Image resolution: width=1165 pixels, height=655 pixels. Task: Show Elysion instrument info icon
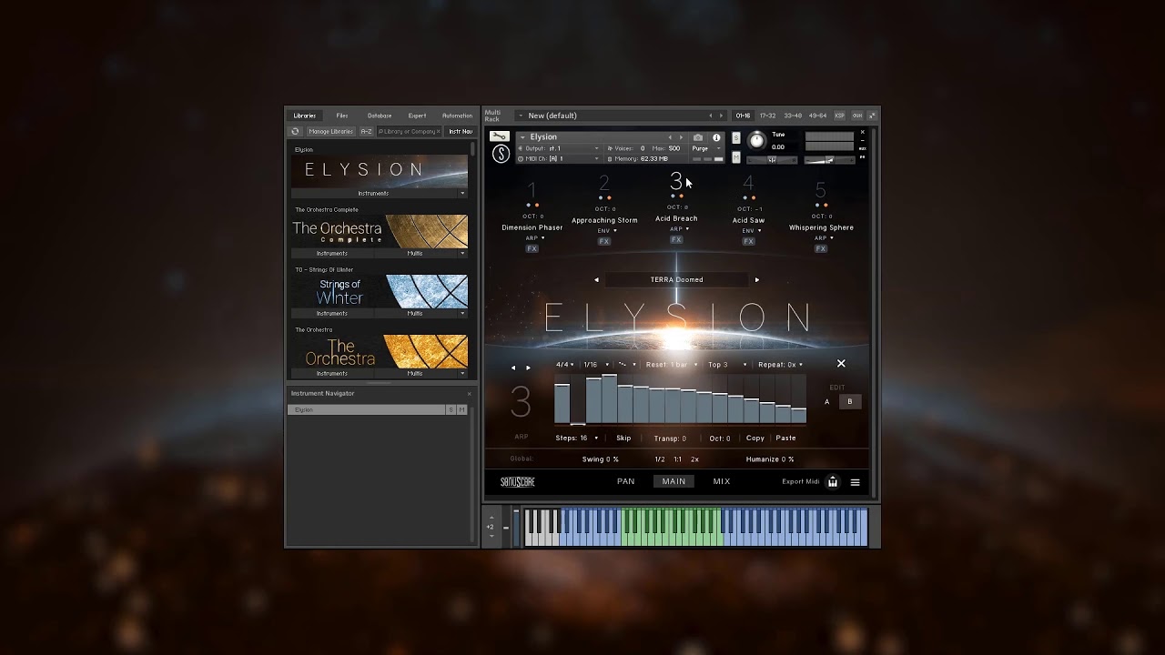(x=716, y=137)
